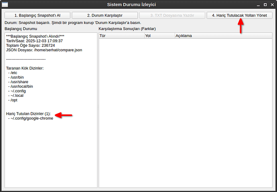Click the 'Karşılaştırma Sonuçları (Farklar)' label

pos(127,29)
